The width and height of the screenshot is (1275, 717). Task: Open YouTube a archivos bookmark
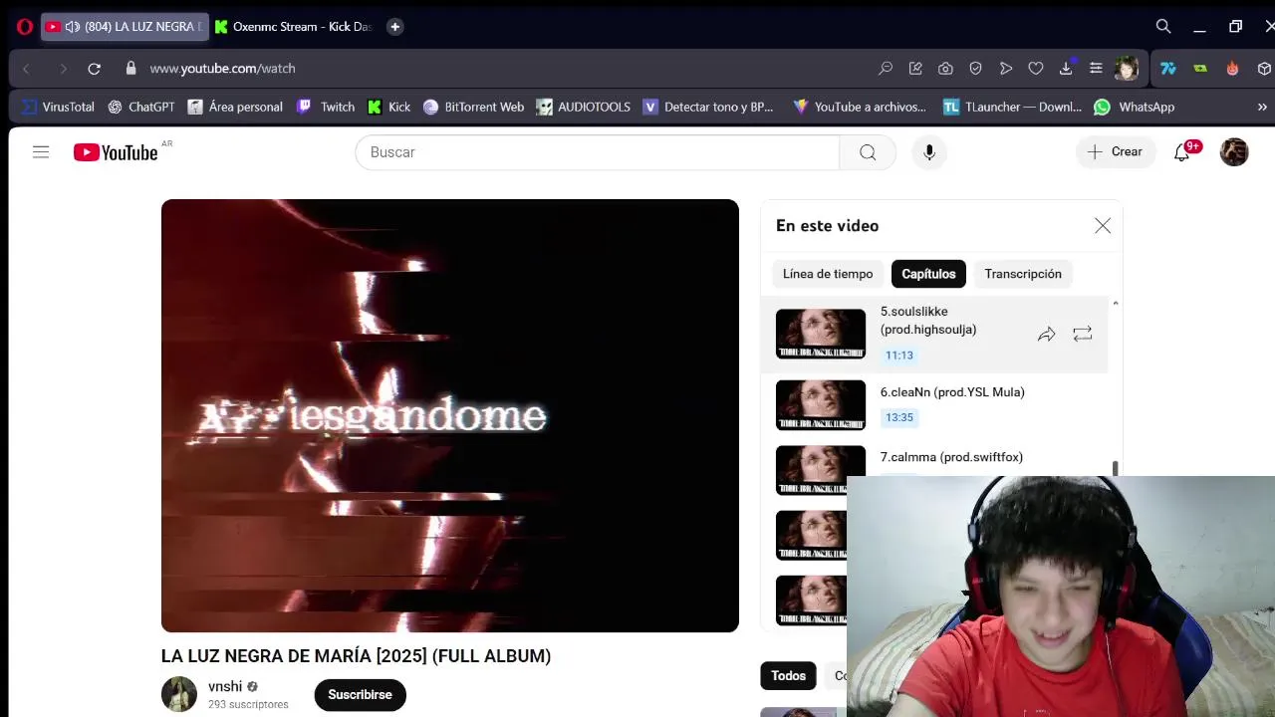(x=860, y=107)
